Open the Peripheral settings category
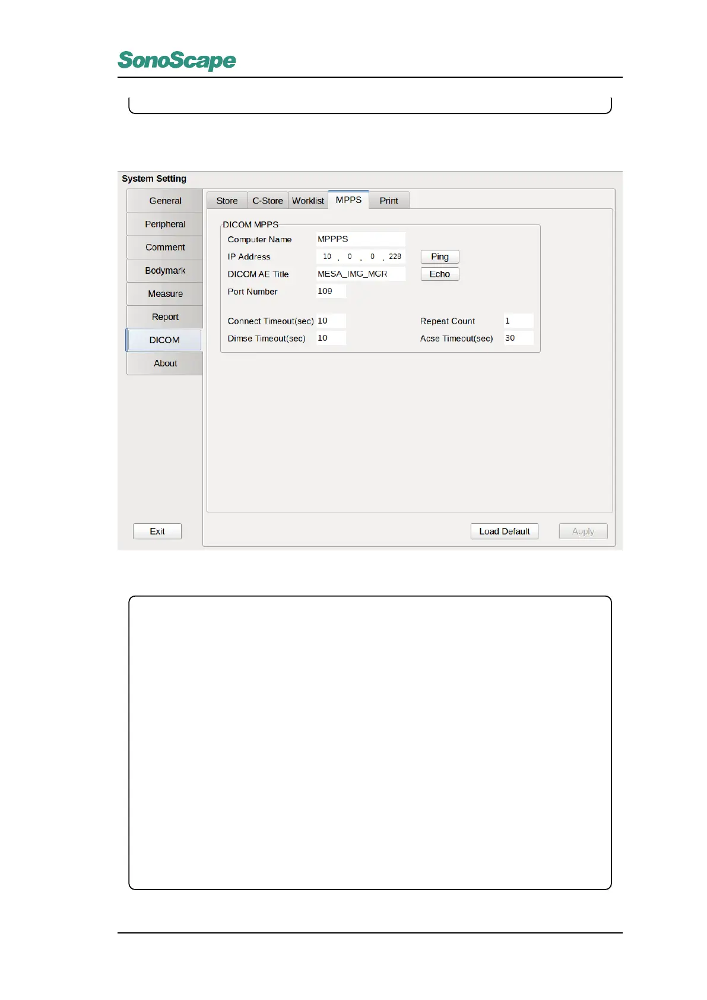 click(164, 224)
